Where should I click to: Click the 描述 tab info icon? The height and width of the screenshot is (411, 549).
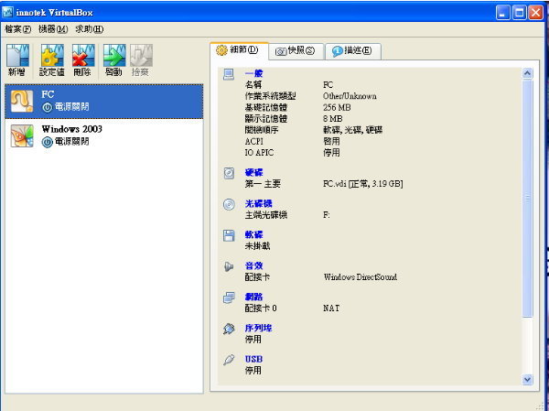[x=337, y=51]
